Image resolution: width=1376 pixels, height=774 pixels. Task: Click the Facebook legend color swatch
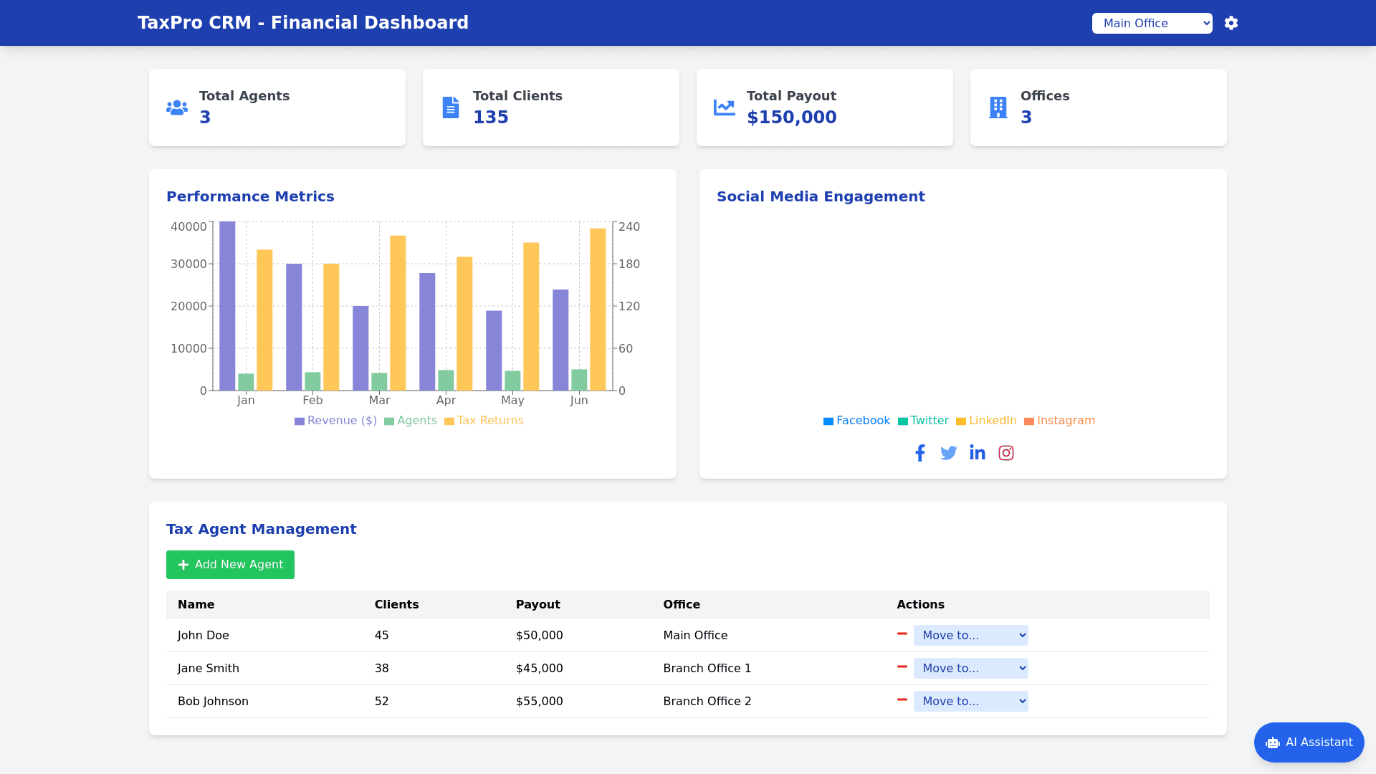tap(828, 421)
